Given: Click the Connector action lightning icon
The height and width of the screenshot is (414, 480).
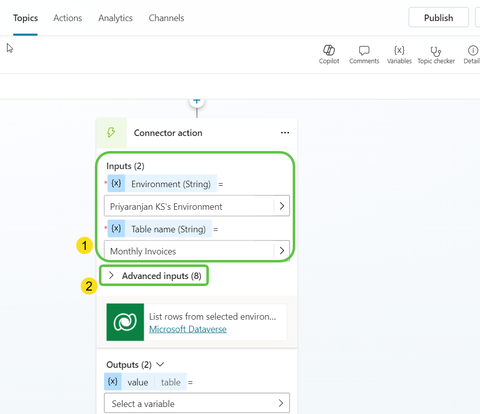Looking at the screenshot, I should (111, 132).
